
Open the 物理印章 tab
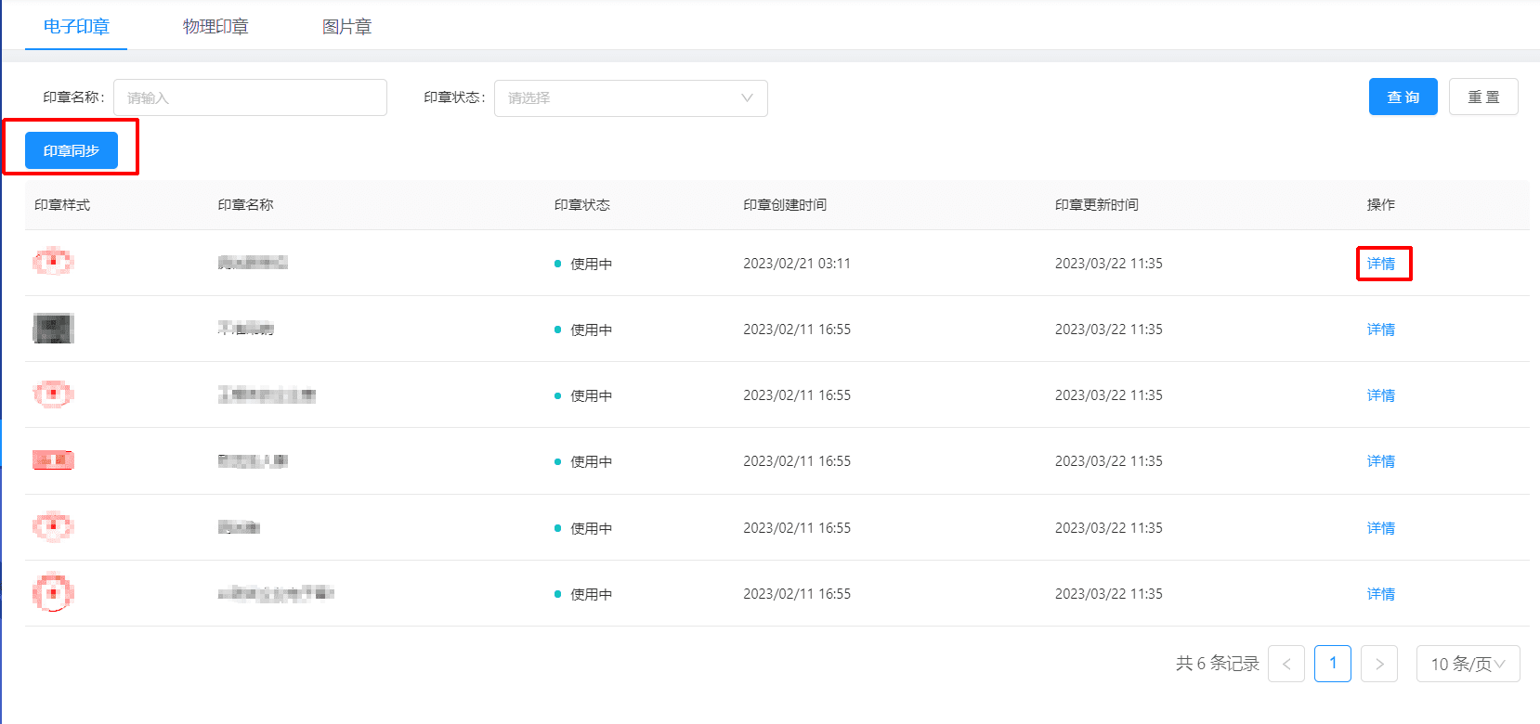tap(215, 27)
